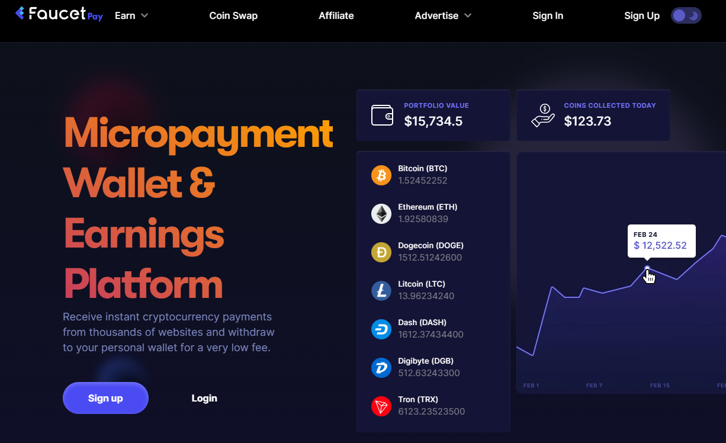Click the Coins Collected Today hand icon

point(542,115)
